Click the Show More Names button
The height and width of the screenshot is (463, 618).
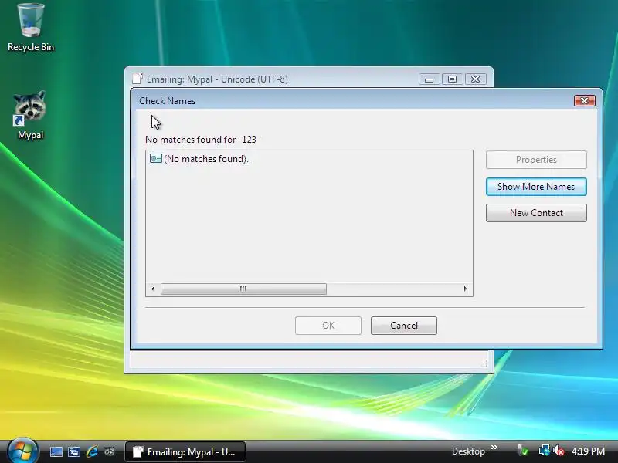click(536, 187)
